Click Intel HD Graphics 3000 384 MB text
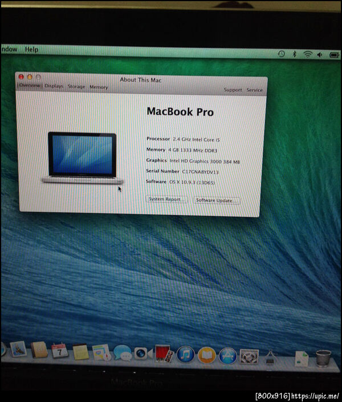The image size is (342, 402). click(x=205, y=161)
